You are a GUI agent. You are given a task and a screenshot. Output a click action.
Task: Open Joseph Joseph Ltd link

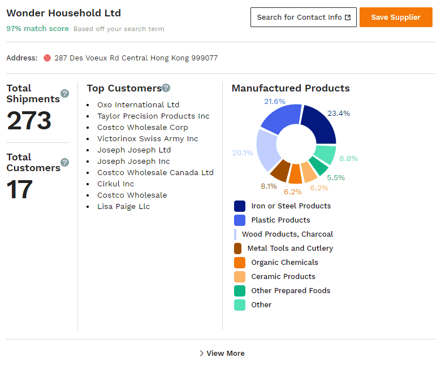coord(134,150)
